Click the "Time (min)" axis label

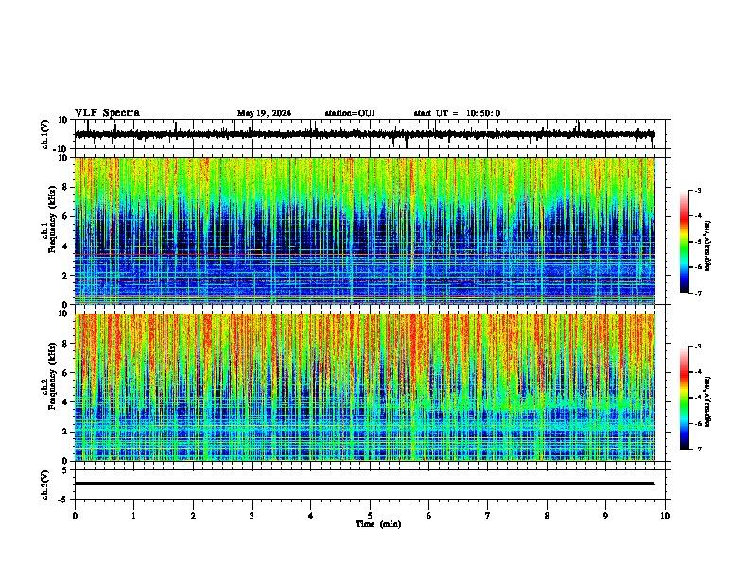(x=378, y=524)
